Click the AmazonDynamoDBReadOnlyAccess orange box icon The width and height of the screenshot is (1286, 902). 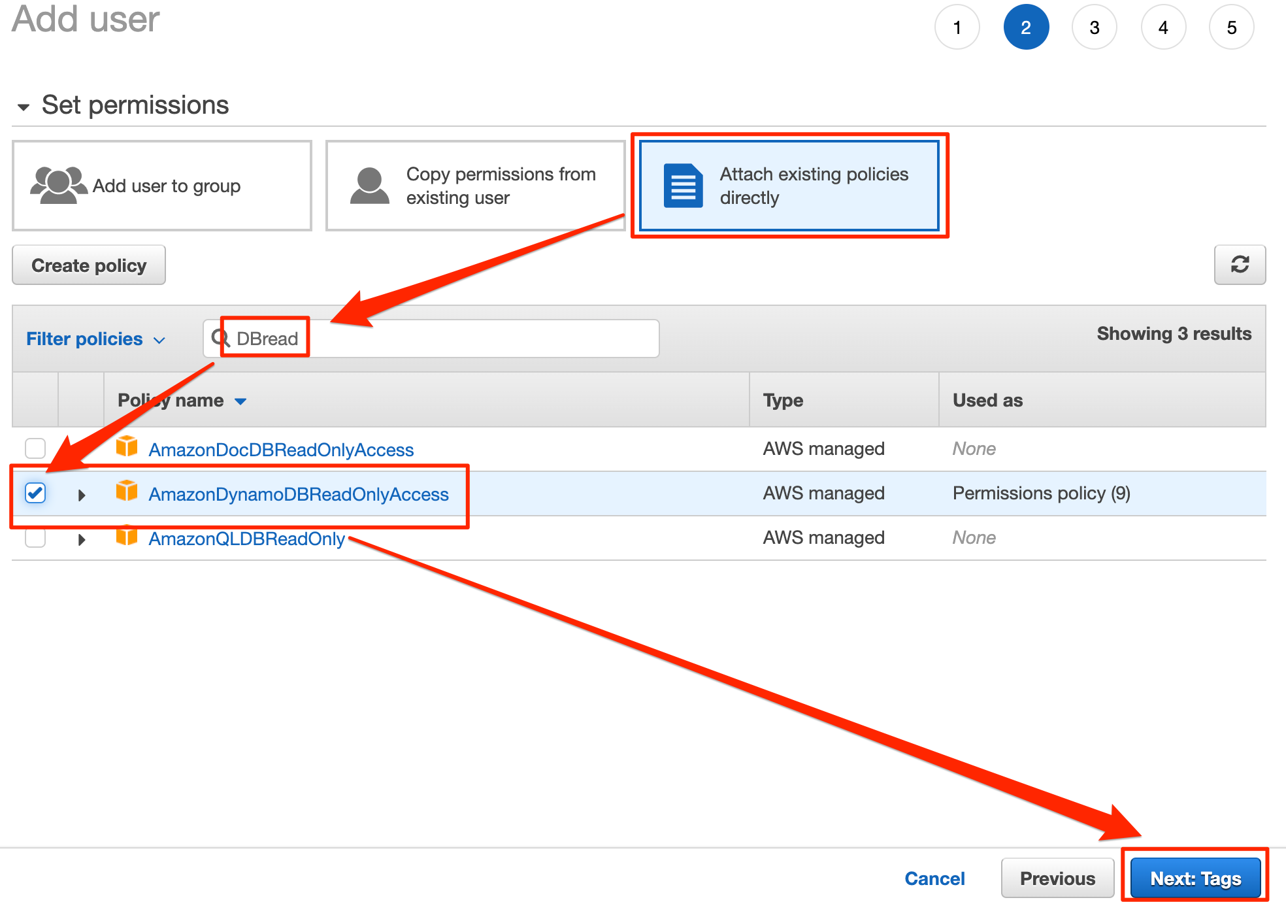[x=127, y=491]
